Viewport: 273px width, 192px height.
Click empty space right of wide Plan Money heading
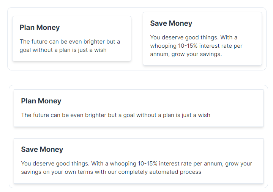162,101
